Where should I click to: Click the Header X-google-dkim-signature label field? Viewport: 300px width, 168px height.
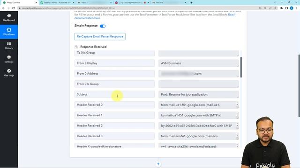point(114,146)
